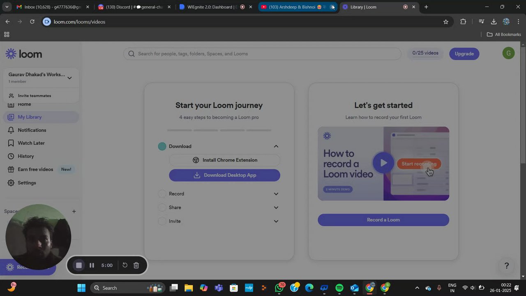Open Chrome tab search dropdown

point(7,7)
